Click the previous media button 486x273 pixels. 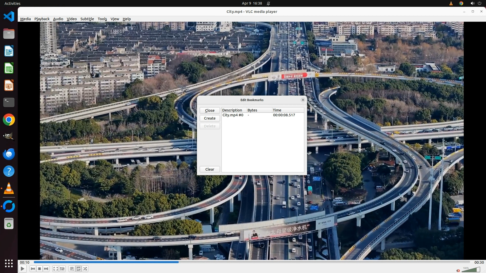33,269
